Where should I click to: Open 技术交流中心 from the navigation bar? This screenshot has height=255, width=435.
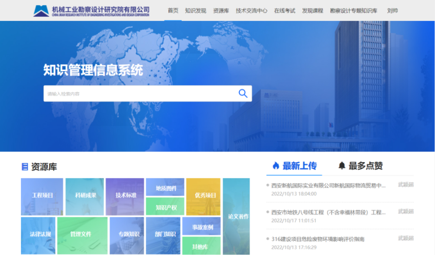tap(251, 11)
